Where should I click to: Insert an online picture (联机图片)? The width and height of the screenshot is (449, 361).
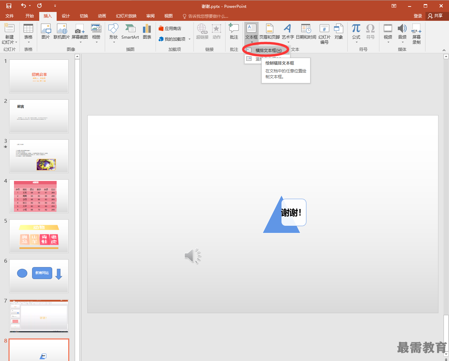(x=62, y=31)
